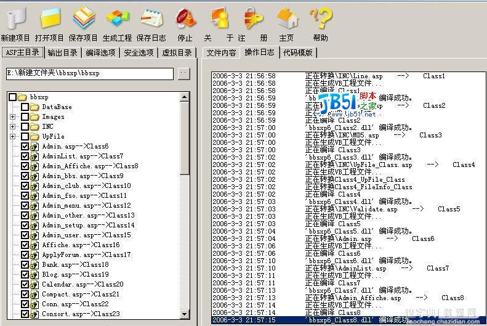Viewport: 487px width, 326px height.
Task: Select log line 正在转换Class4_FileInfo_Class
Action: [348, 187]
